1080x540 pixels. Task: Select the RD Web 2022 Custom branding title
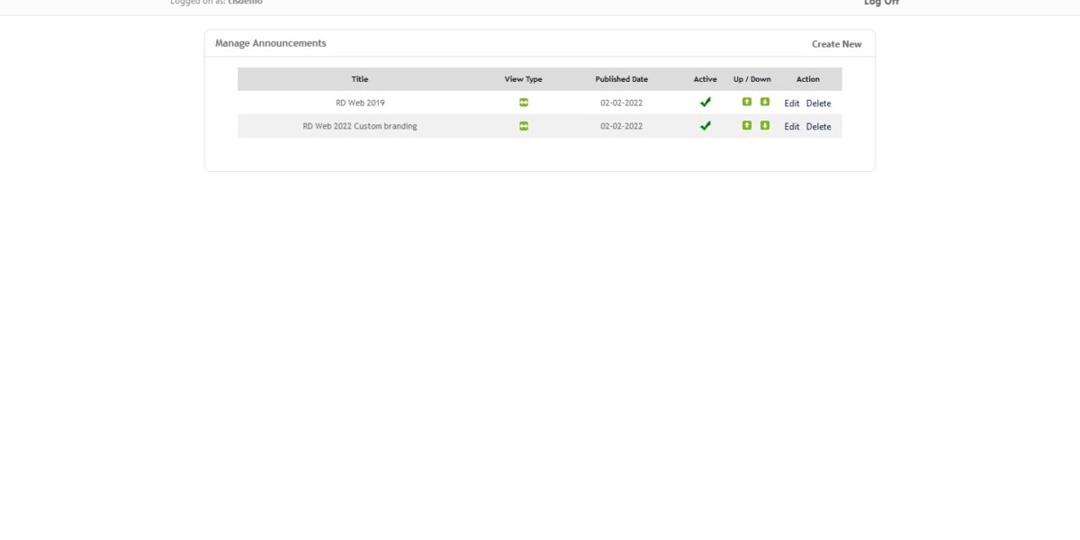[x=360, y=126]
